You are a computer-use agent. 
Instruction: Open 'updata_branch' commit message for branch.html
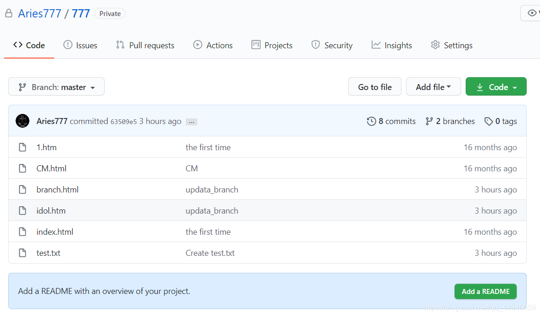tap(212, 190)
